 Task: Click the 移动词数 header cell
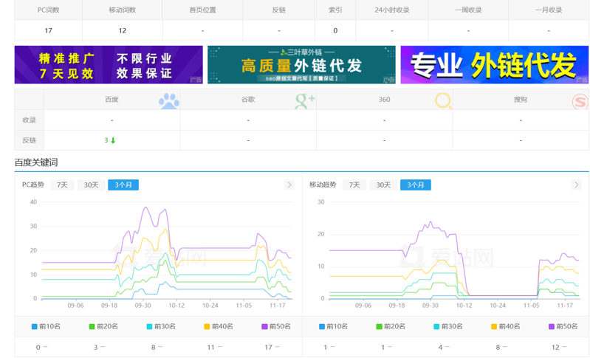(x=123, y=10)
